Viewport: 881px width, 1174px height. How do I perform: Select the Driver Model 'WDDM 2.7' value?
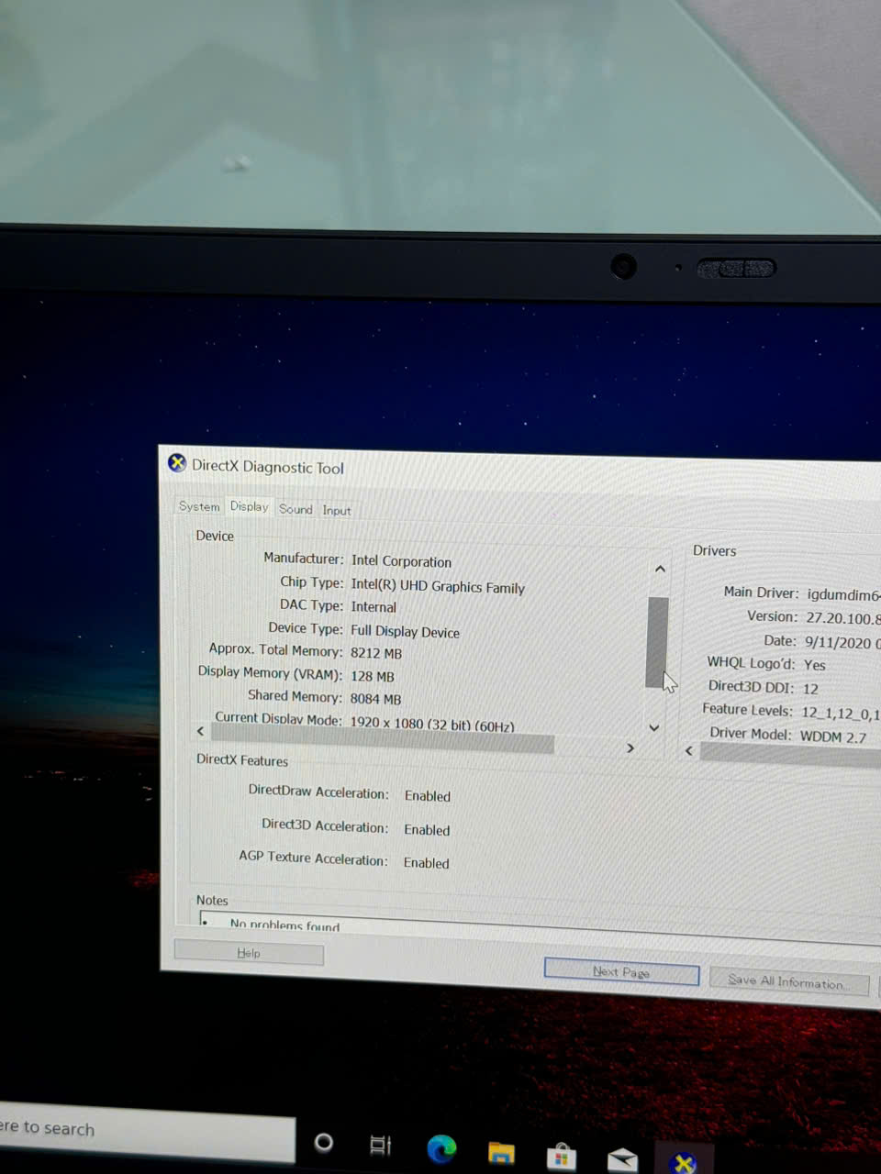pyautogui.click(x=833, y=737)
